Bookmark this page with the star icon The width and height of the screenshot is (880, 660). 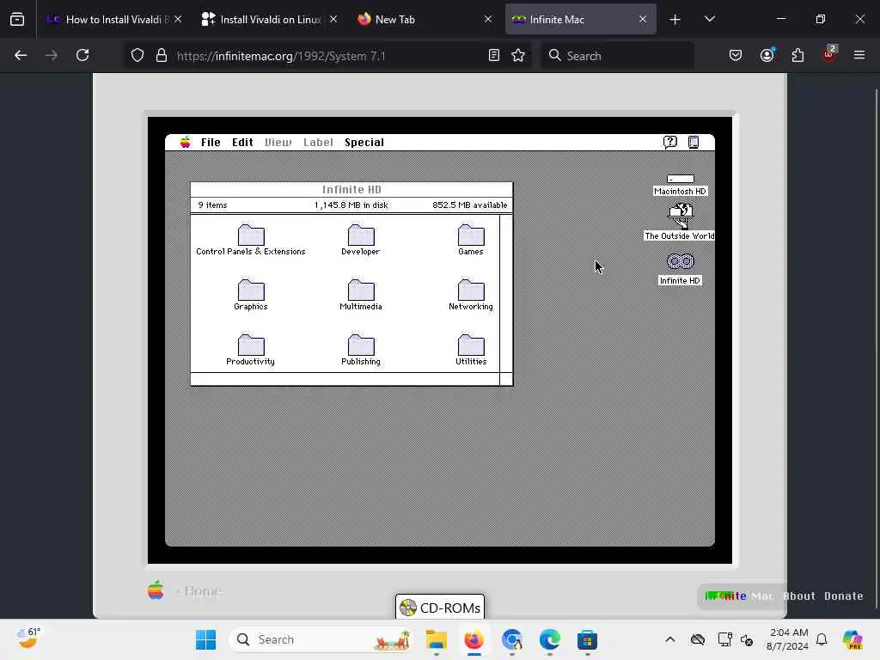[518, 56]
